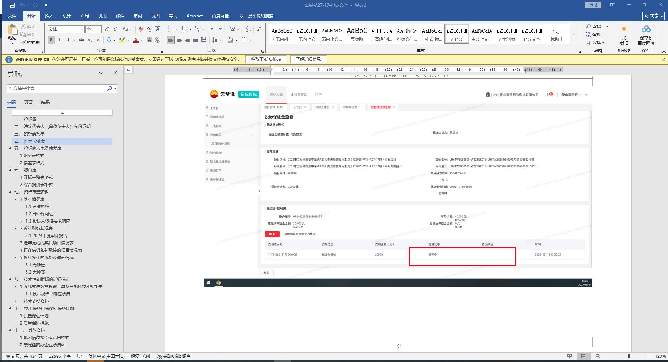The width and height of the screenshot is (668, 362).
Task: Click the zoom slider in status bar
Action: coord(629,356)
